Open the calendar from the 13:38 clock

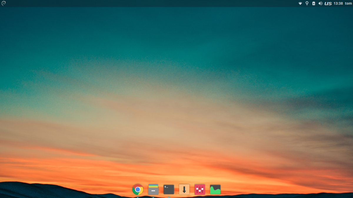point(338,4)
